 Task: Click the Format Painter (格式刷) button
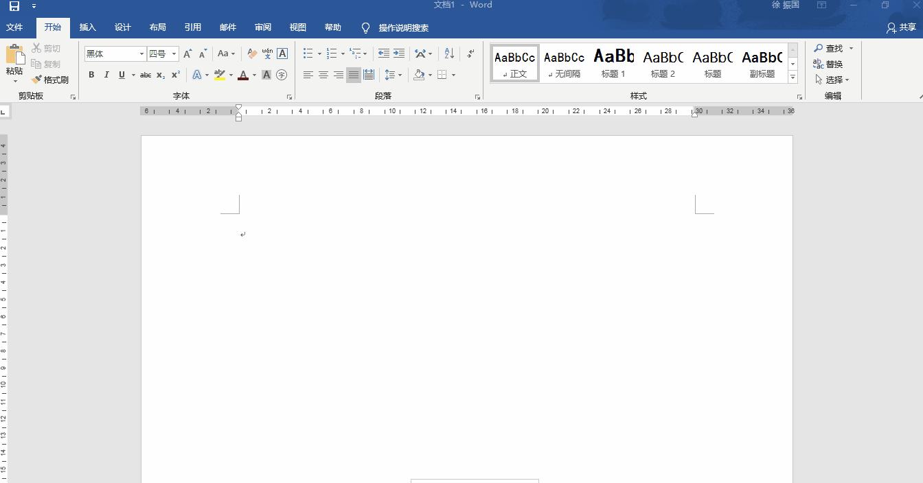[50, 80]
